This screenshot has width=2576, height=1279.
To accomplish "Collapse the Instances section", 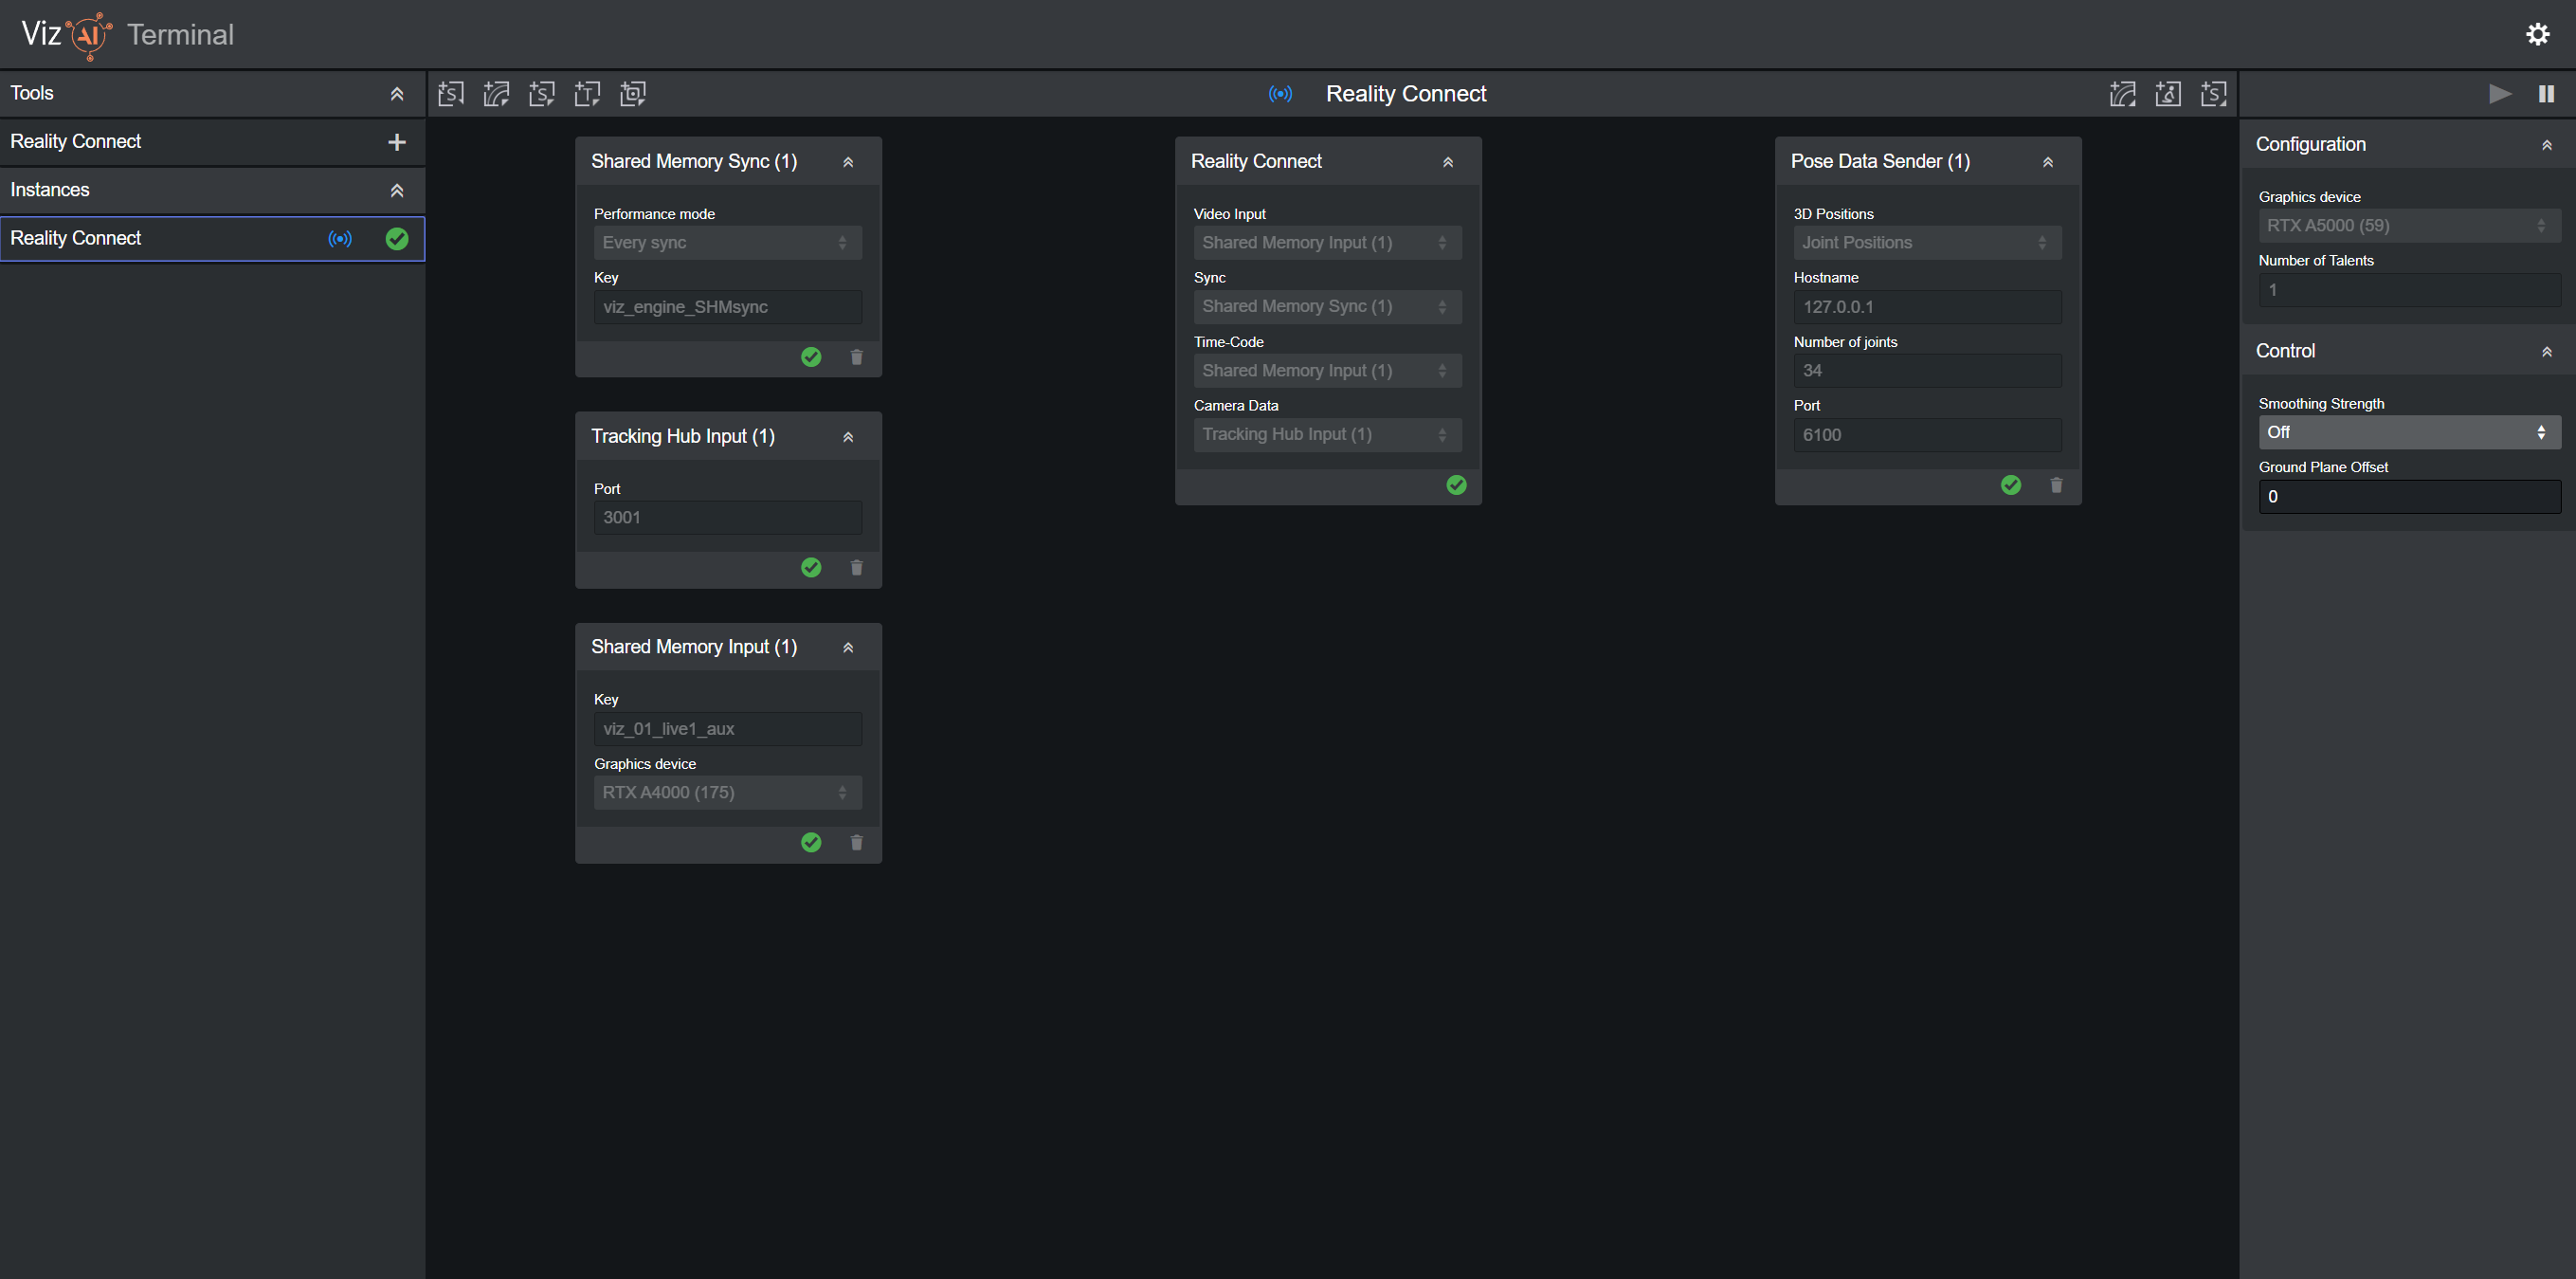I will pyautogui.click(x=397, y=191).
